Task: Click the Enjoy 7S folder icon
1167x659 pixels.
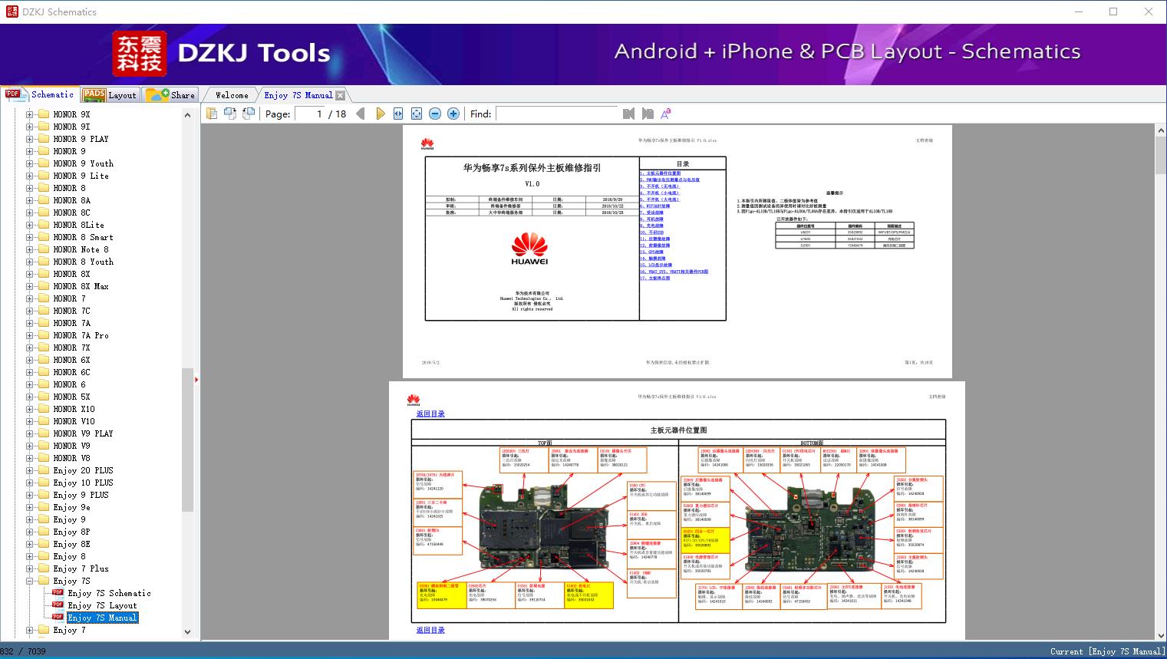Action: (44, 581)
